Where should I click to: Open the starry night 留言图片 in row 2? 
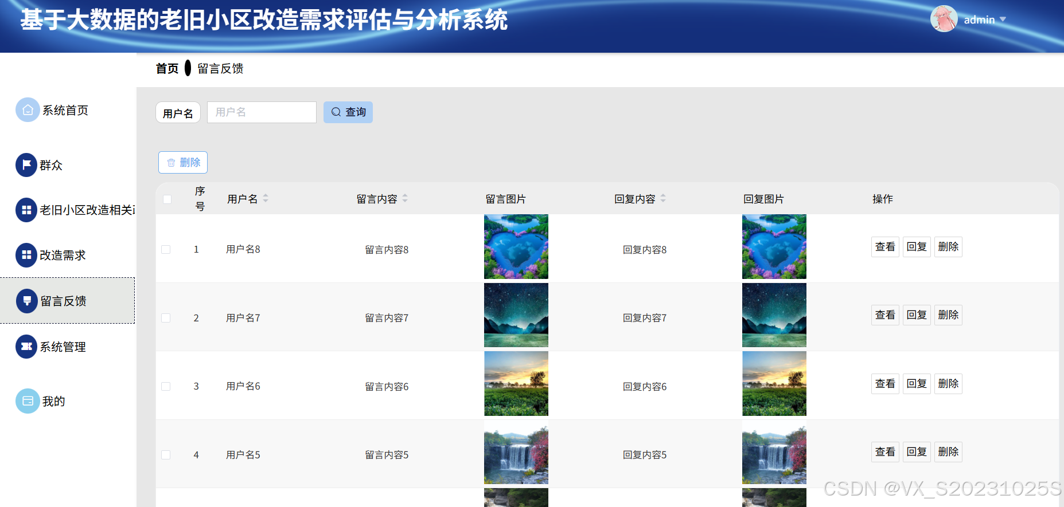[516, 315]
